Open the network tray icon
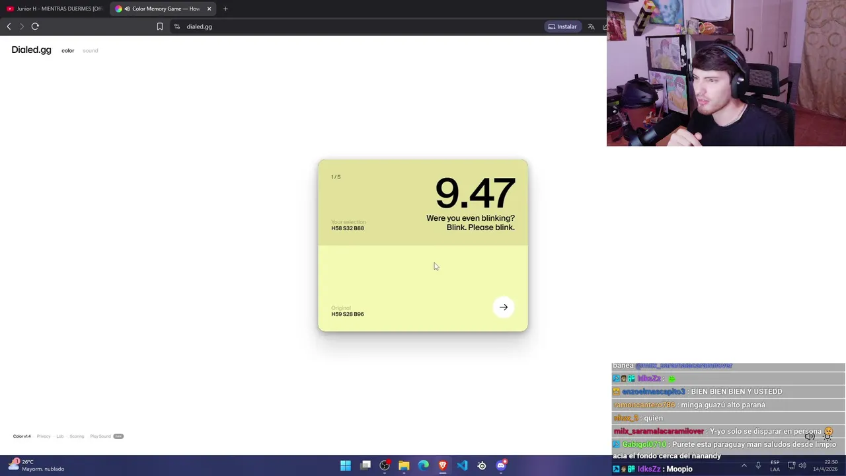This screenshot has height=476, width=846. click(792, 465)
